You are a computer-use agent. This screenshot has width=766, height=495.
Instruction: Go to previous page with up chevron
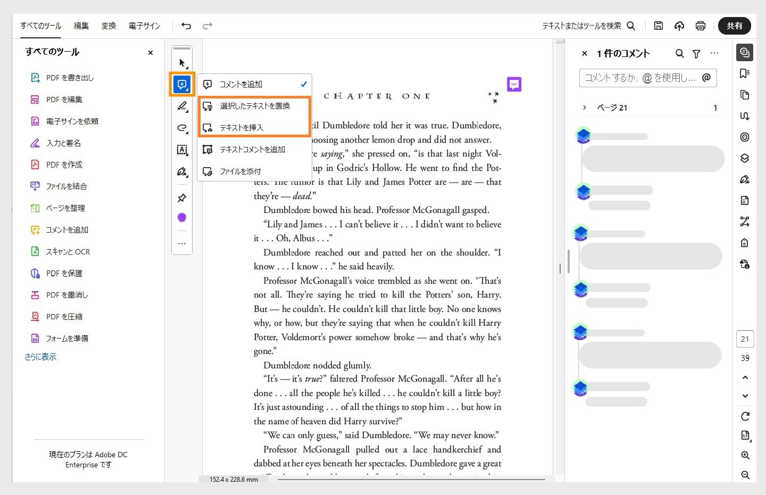[x=745, y=377]
